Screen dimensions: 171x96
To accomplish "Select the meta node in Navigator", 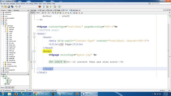I will tap(10, 80).
